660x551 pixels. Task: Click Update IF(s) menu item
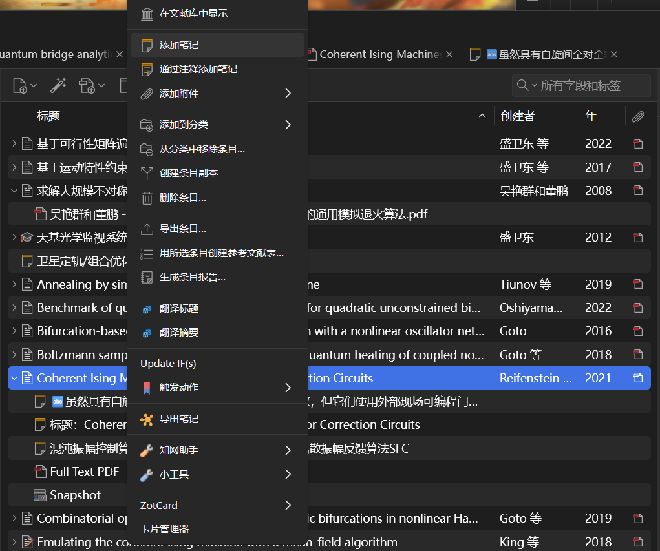click(168, 364)
